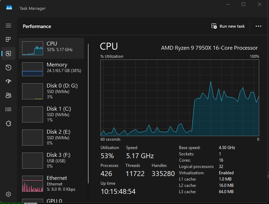Select Disk 1 (C:) entry
Screen dimensions: 269x204
pos(51,114)
